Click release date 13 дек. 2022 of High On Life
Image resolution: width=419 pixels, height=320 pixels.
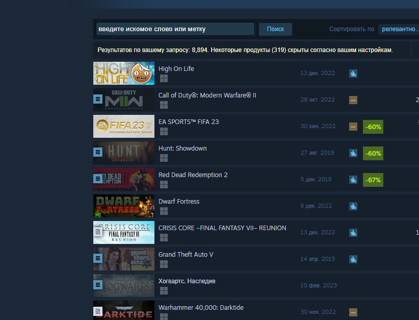(x=318, y=73)
